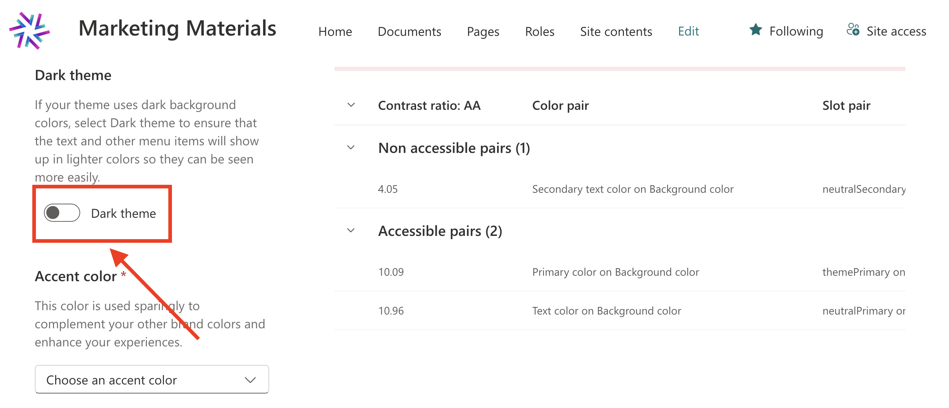This screenshot has height=408, width=949.
Task: Select the Text color on Background row
Action: (607, 311)
